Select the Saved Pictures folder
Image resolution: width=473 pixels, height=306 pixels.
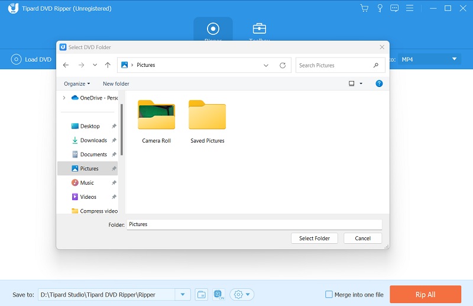208,122
